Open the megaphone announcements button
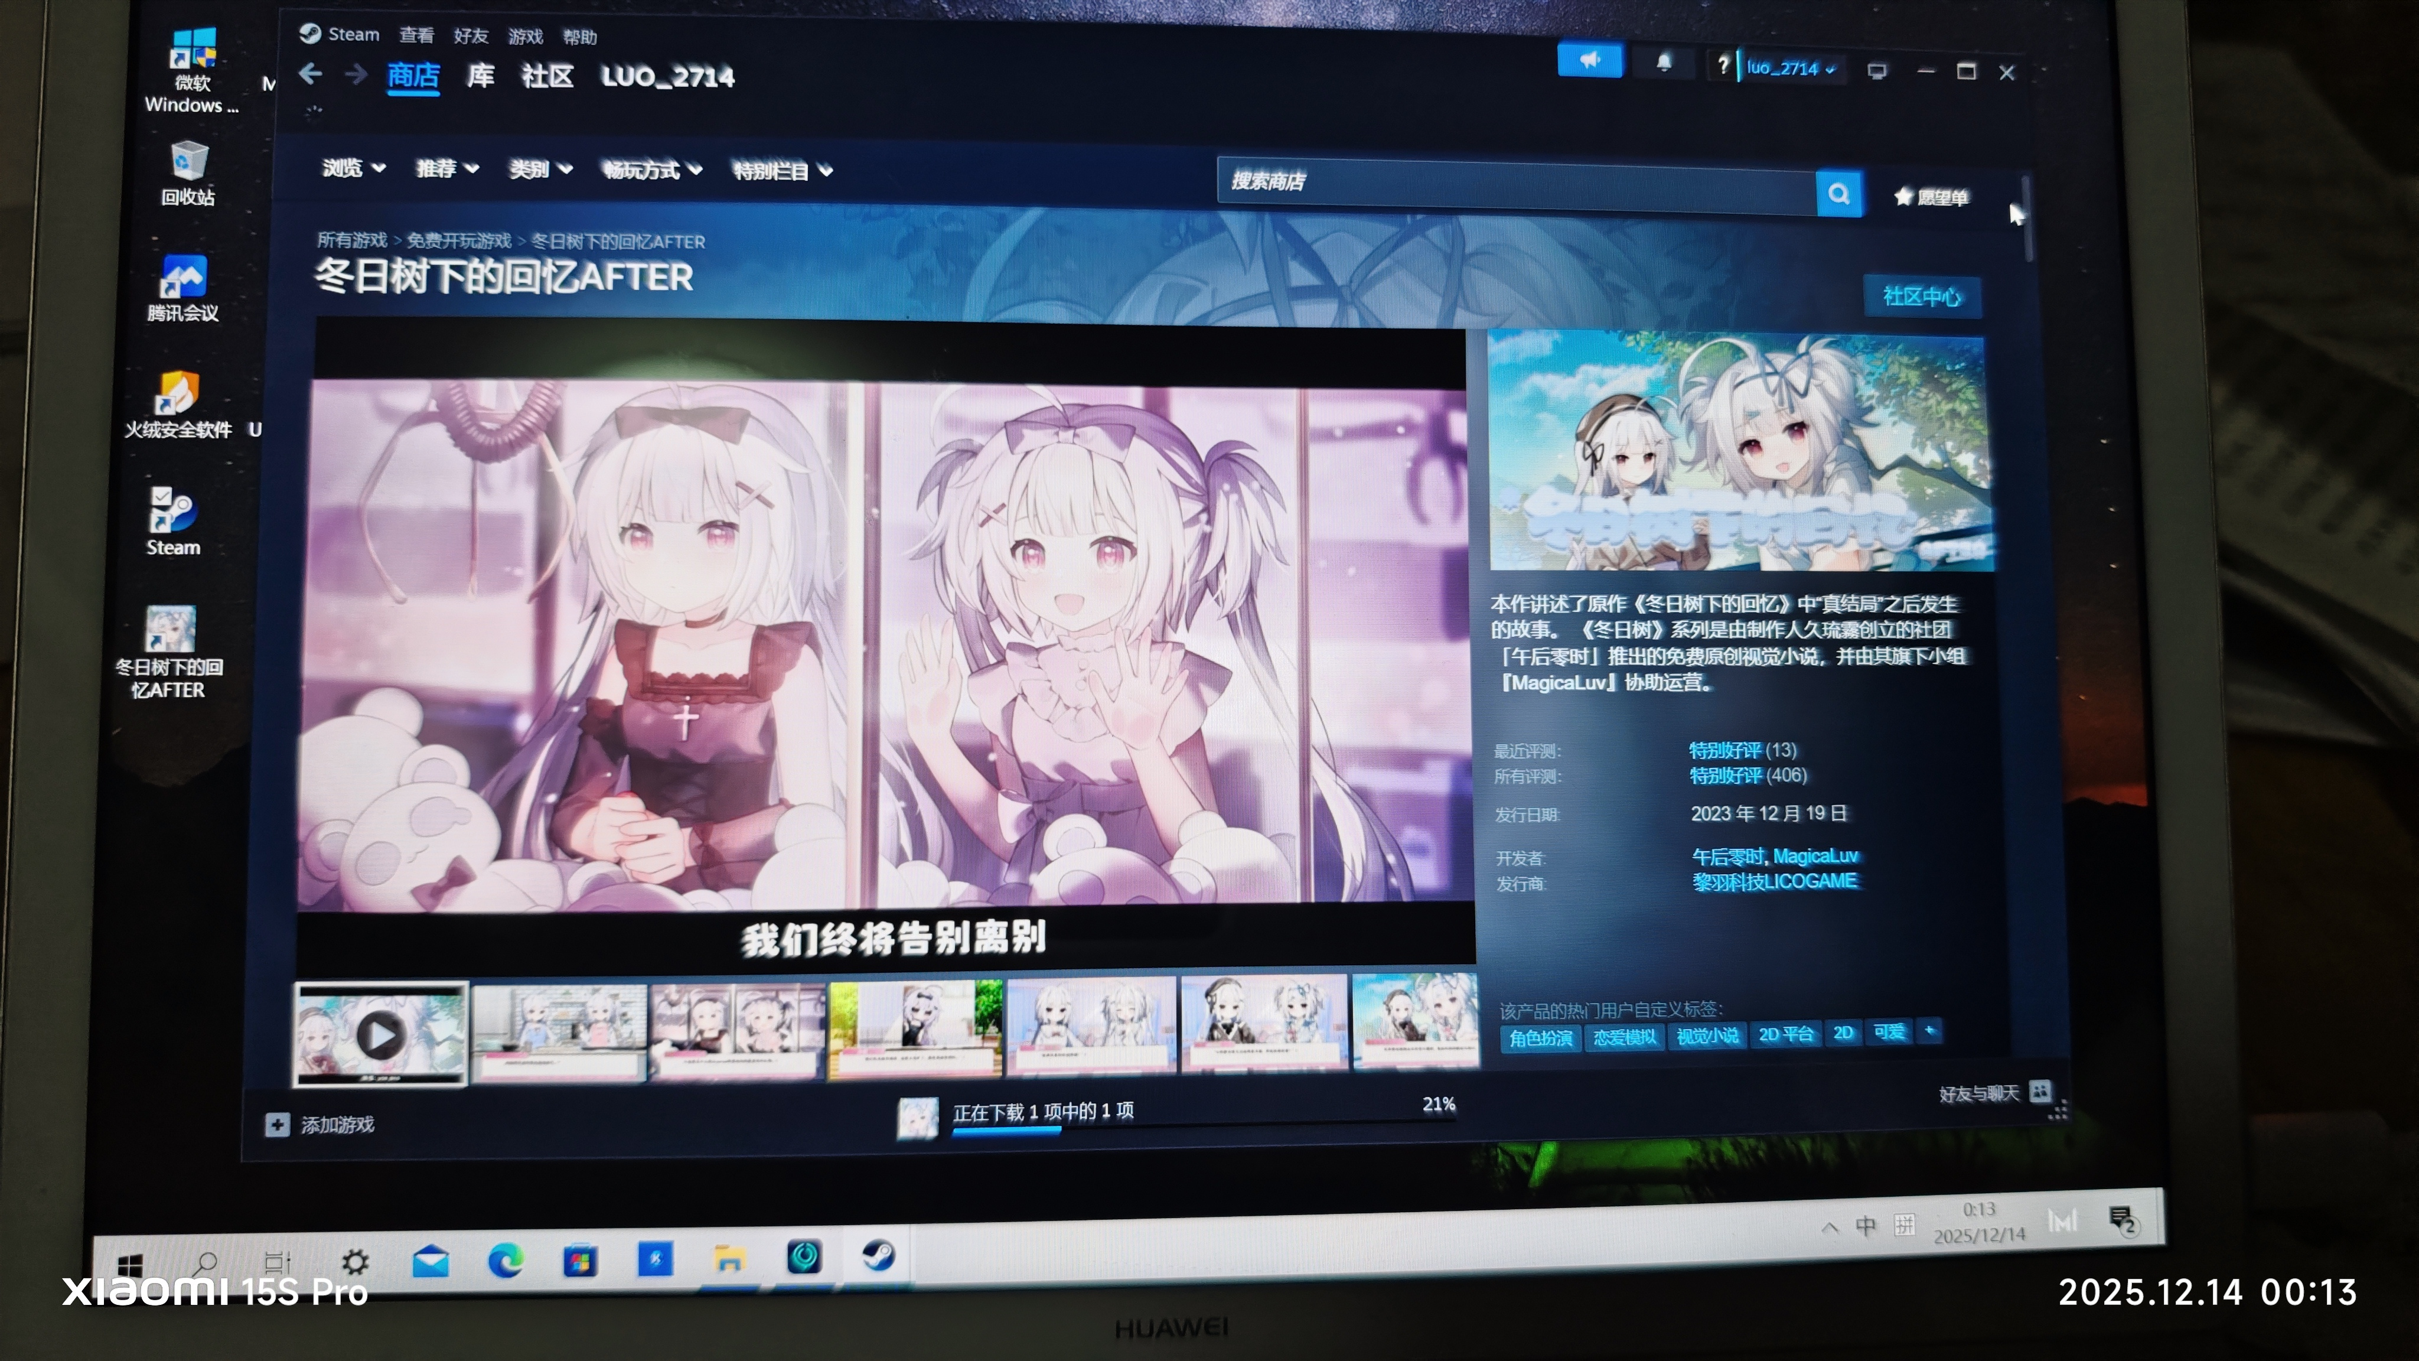Image resolution: width=2419 pixels, height=1361 pixels. click(1589, 61)
